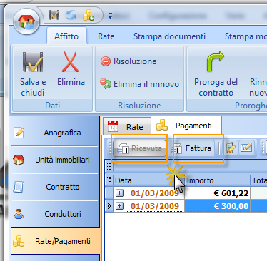
Task: Open Conduttori in the sidebar
Action: click(55, 214)
